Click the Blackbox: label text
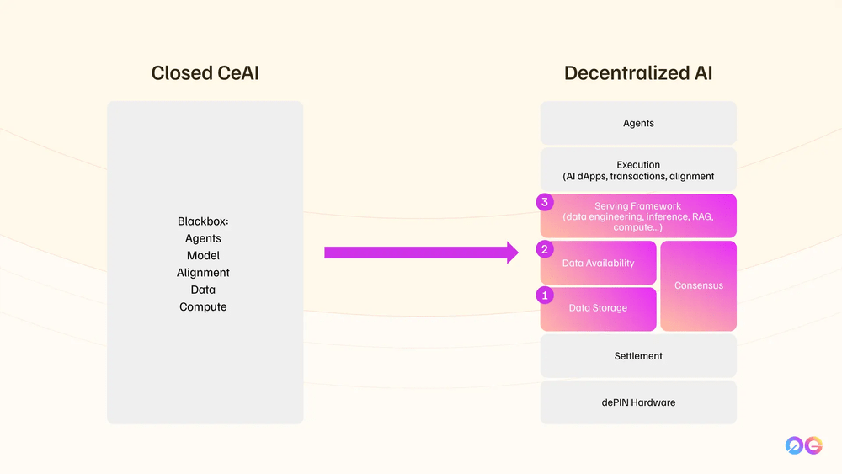Viewport: 842px width, 474px height. click(x=203, y=221)
